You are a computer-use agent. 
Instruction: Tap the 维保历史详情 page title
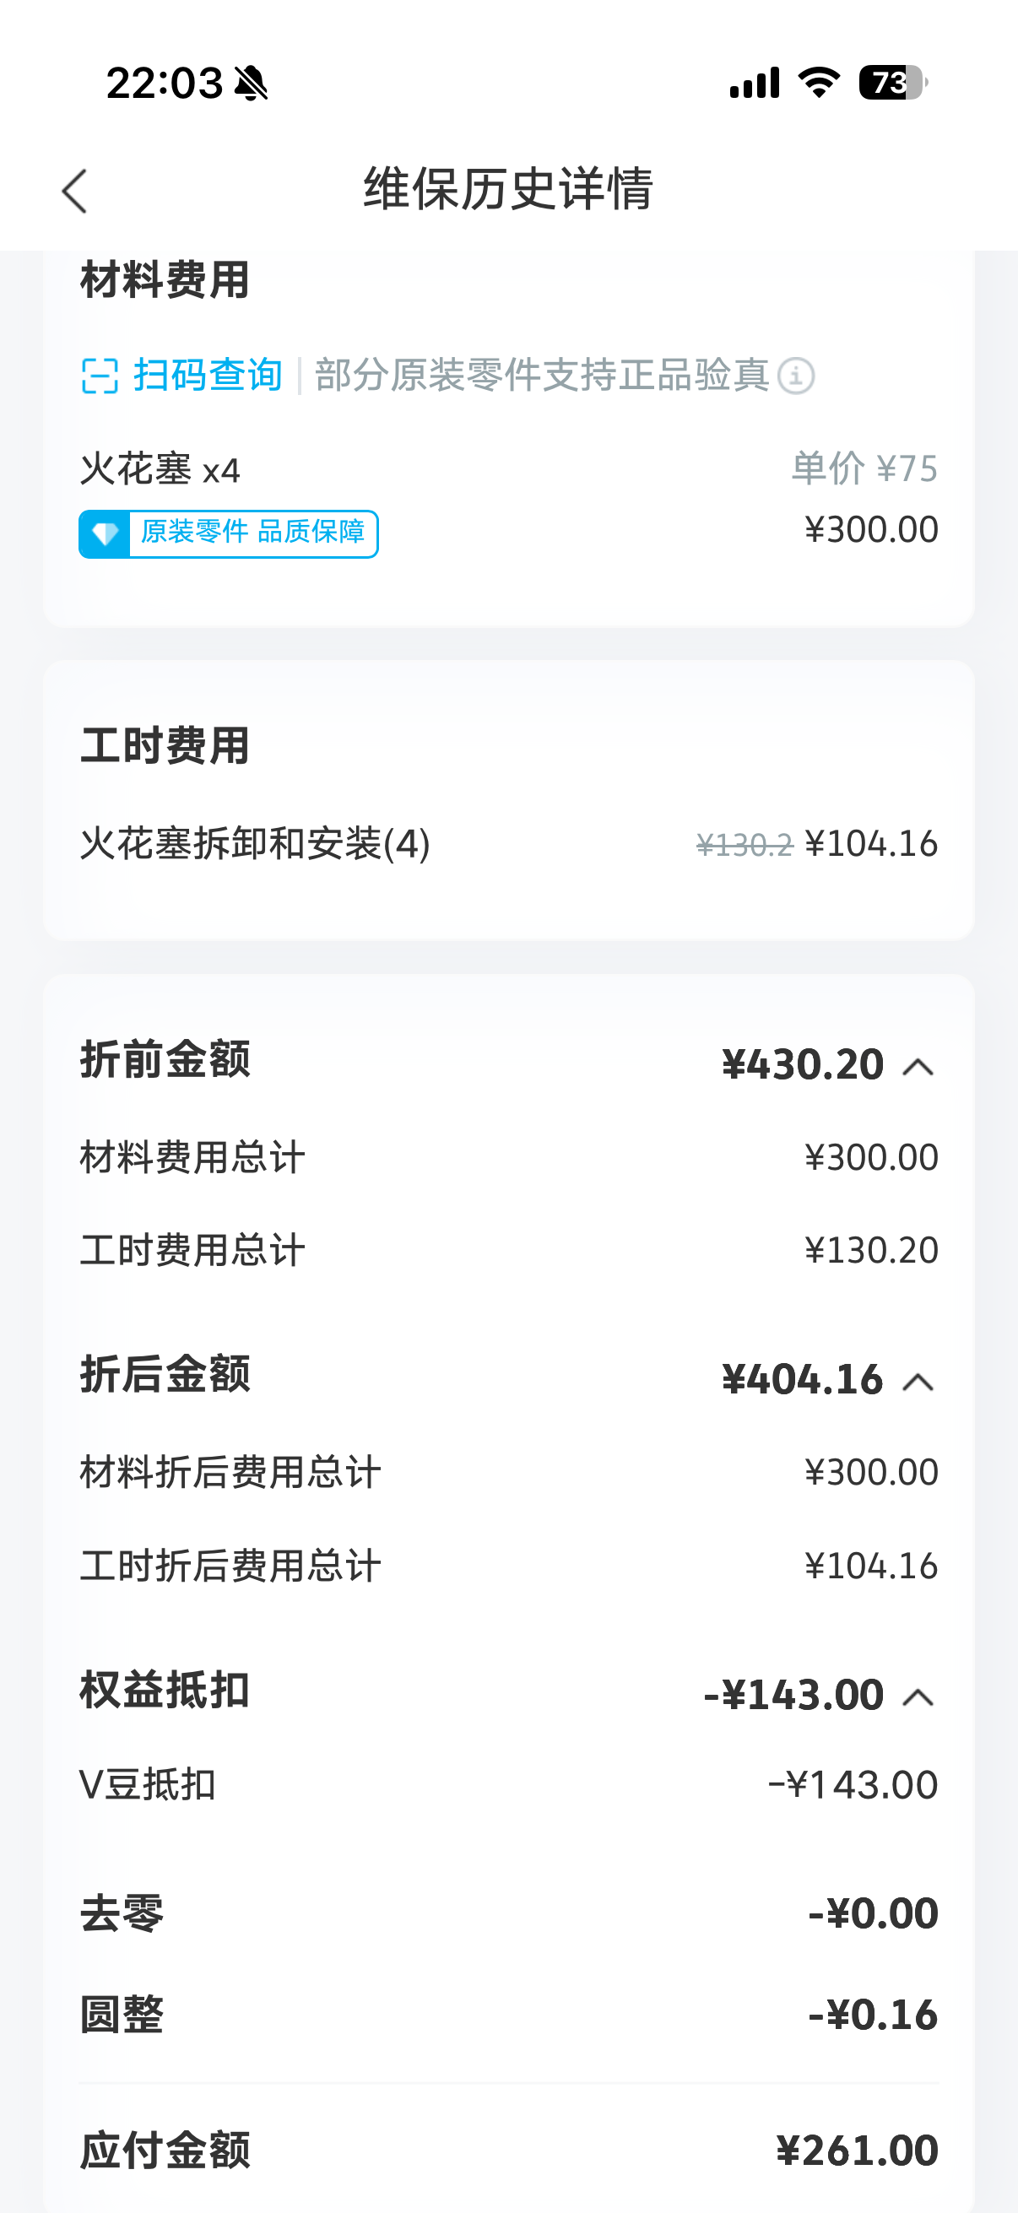(508, 188)
